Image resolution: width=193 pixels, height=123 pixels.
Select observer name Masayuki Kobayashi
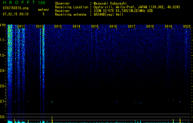point(110,3)
